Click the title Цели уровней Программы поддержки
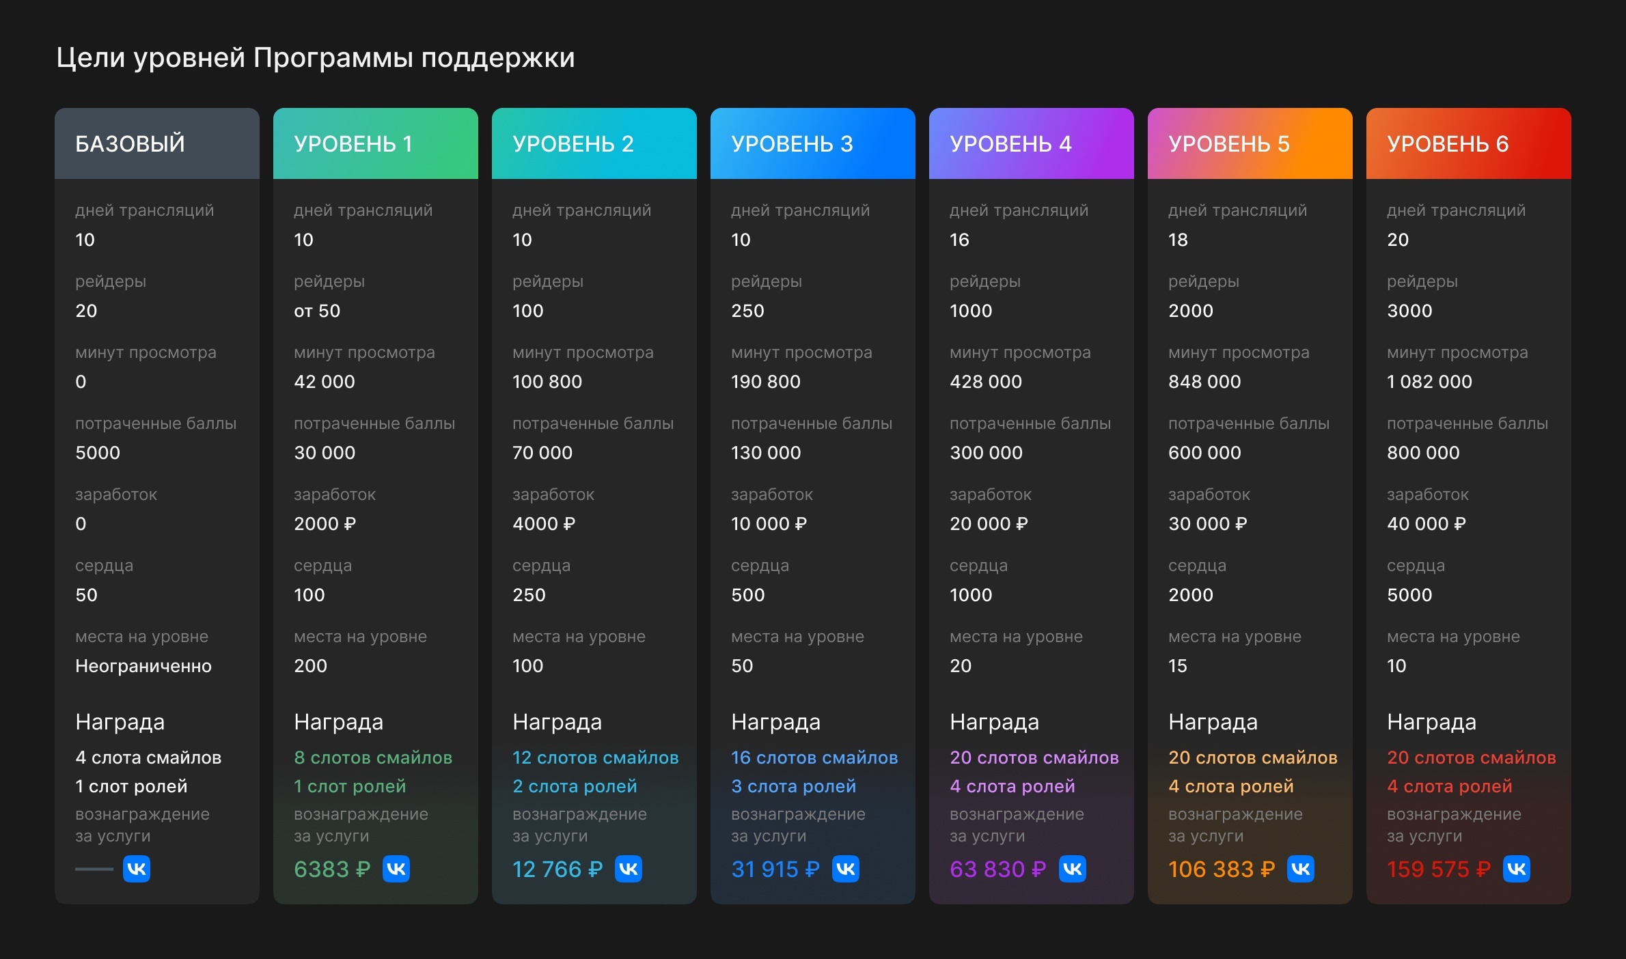Image resolution: width=1626 pixels, height=959 pixels. (316, 58)
